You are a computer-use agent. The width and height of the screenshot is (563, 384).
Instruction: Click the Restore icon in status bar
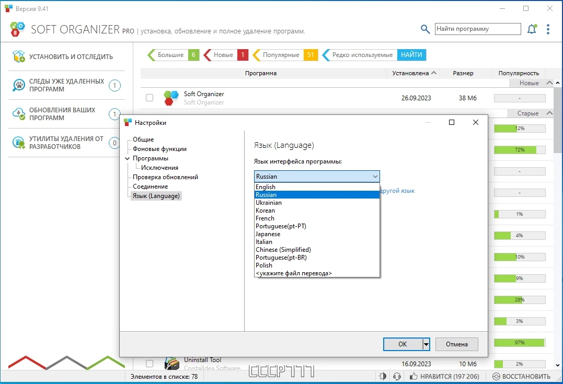(496, 376)
